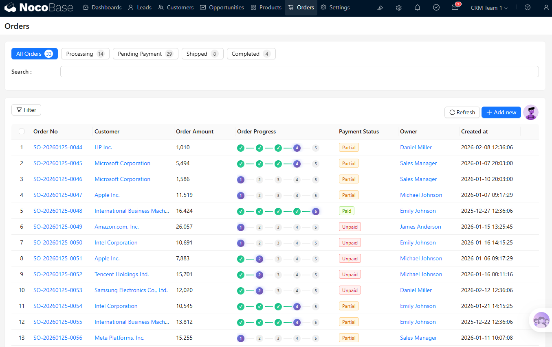Open the mail inbox icon
The image size is (552, 347).
click(455, 8)
